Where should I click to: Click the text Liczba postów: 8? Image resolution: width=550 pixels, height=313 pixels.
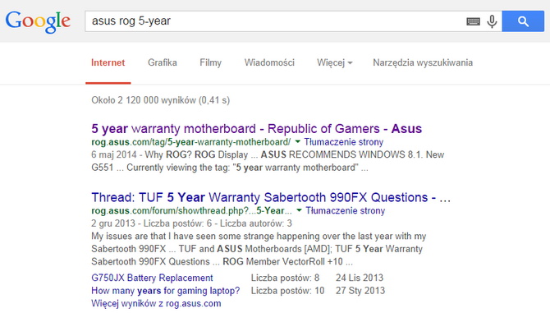point(285,278)
